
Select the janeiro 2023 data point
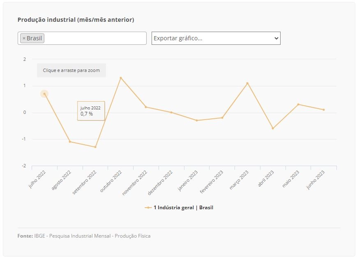[x=197, y=120]
